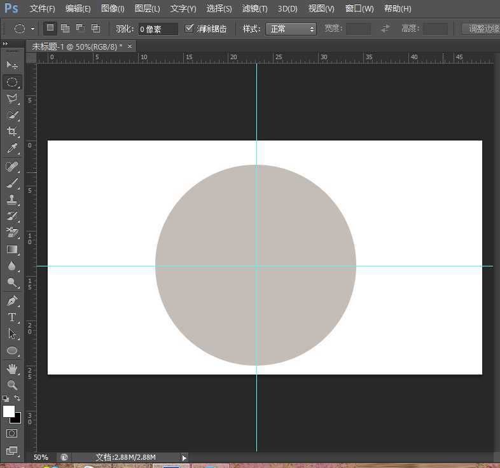This screenshot has height=468, width=500.
Task: Toggle the 消除锯齿 anti-alias checkbox
Action: pos(189,29)
